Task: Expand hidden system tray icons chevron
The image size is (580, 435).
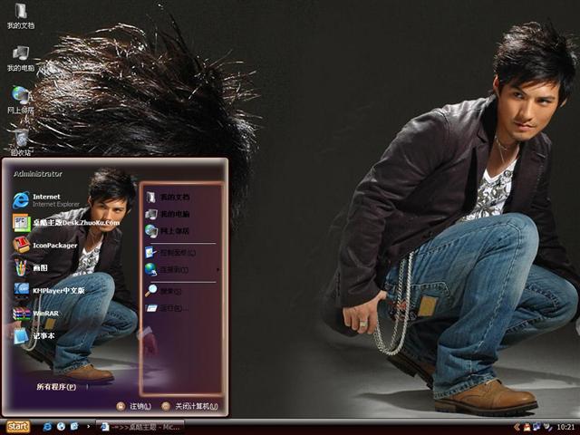Action: pos(517,426)
